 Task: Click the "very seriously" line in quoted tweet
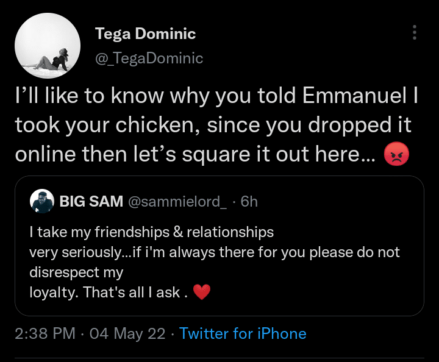tap(215, 252)
